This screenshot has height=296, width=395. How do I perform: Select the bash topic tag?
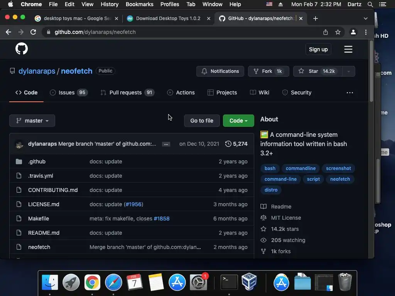pos(270,168)
